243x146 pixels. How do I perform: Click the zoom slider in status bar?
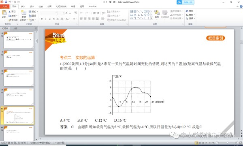227,143
